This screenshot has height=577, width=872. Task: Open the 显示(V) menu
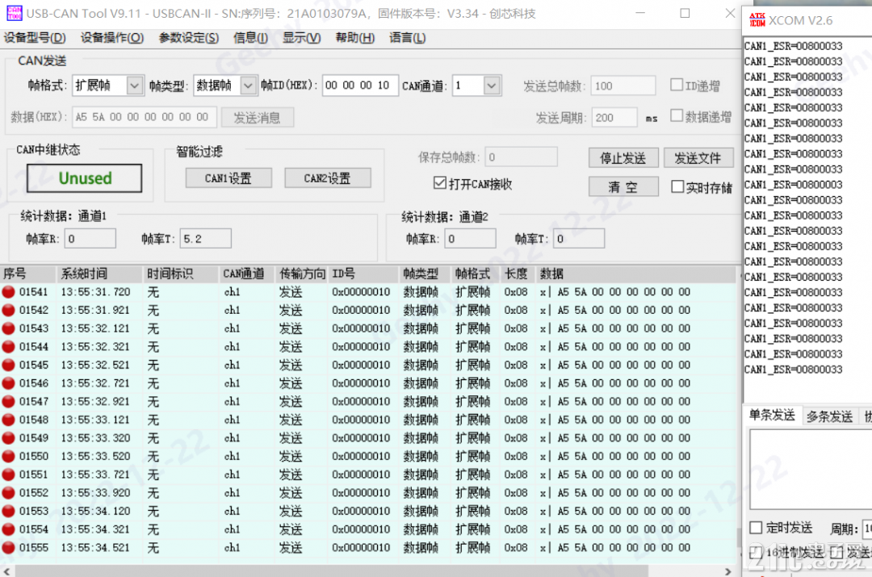[x=301, y=38]
